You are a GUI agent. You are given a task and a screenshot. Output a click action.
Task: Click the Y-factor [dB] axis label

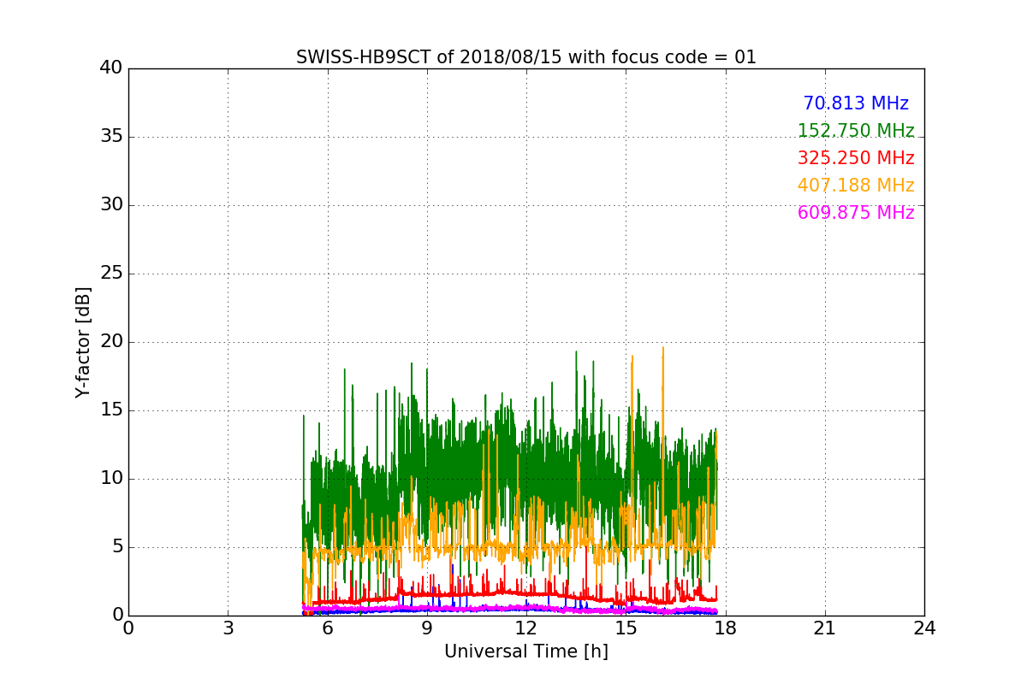click(83, 342)
